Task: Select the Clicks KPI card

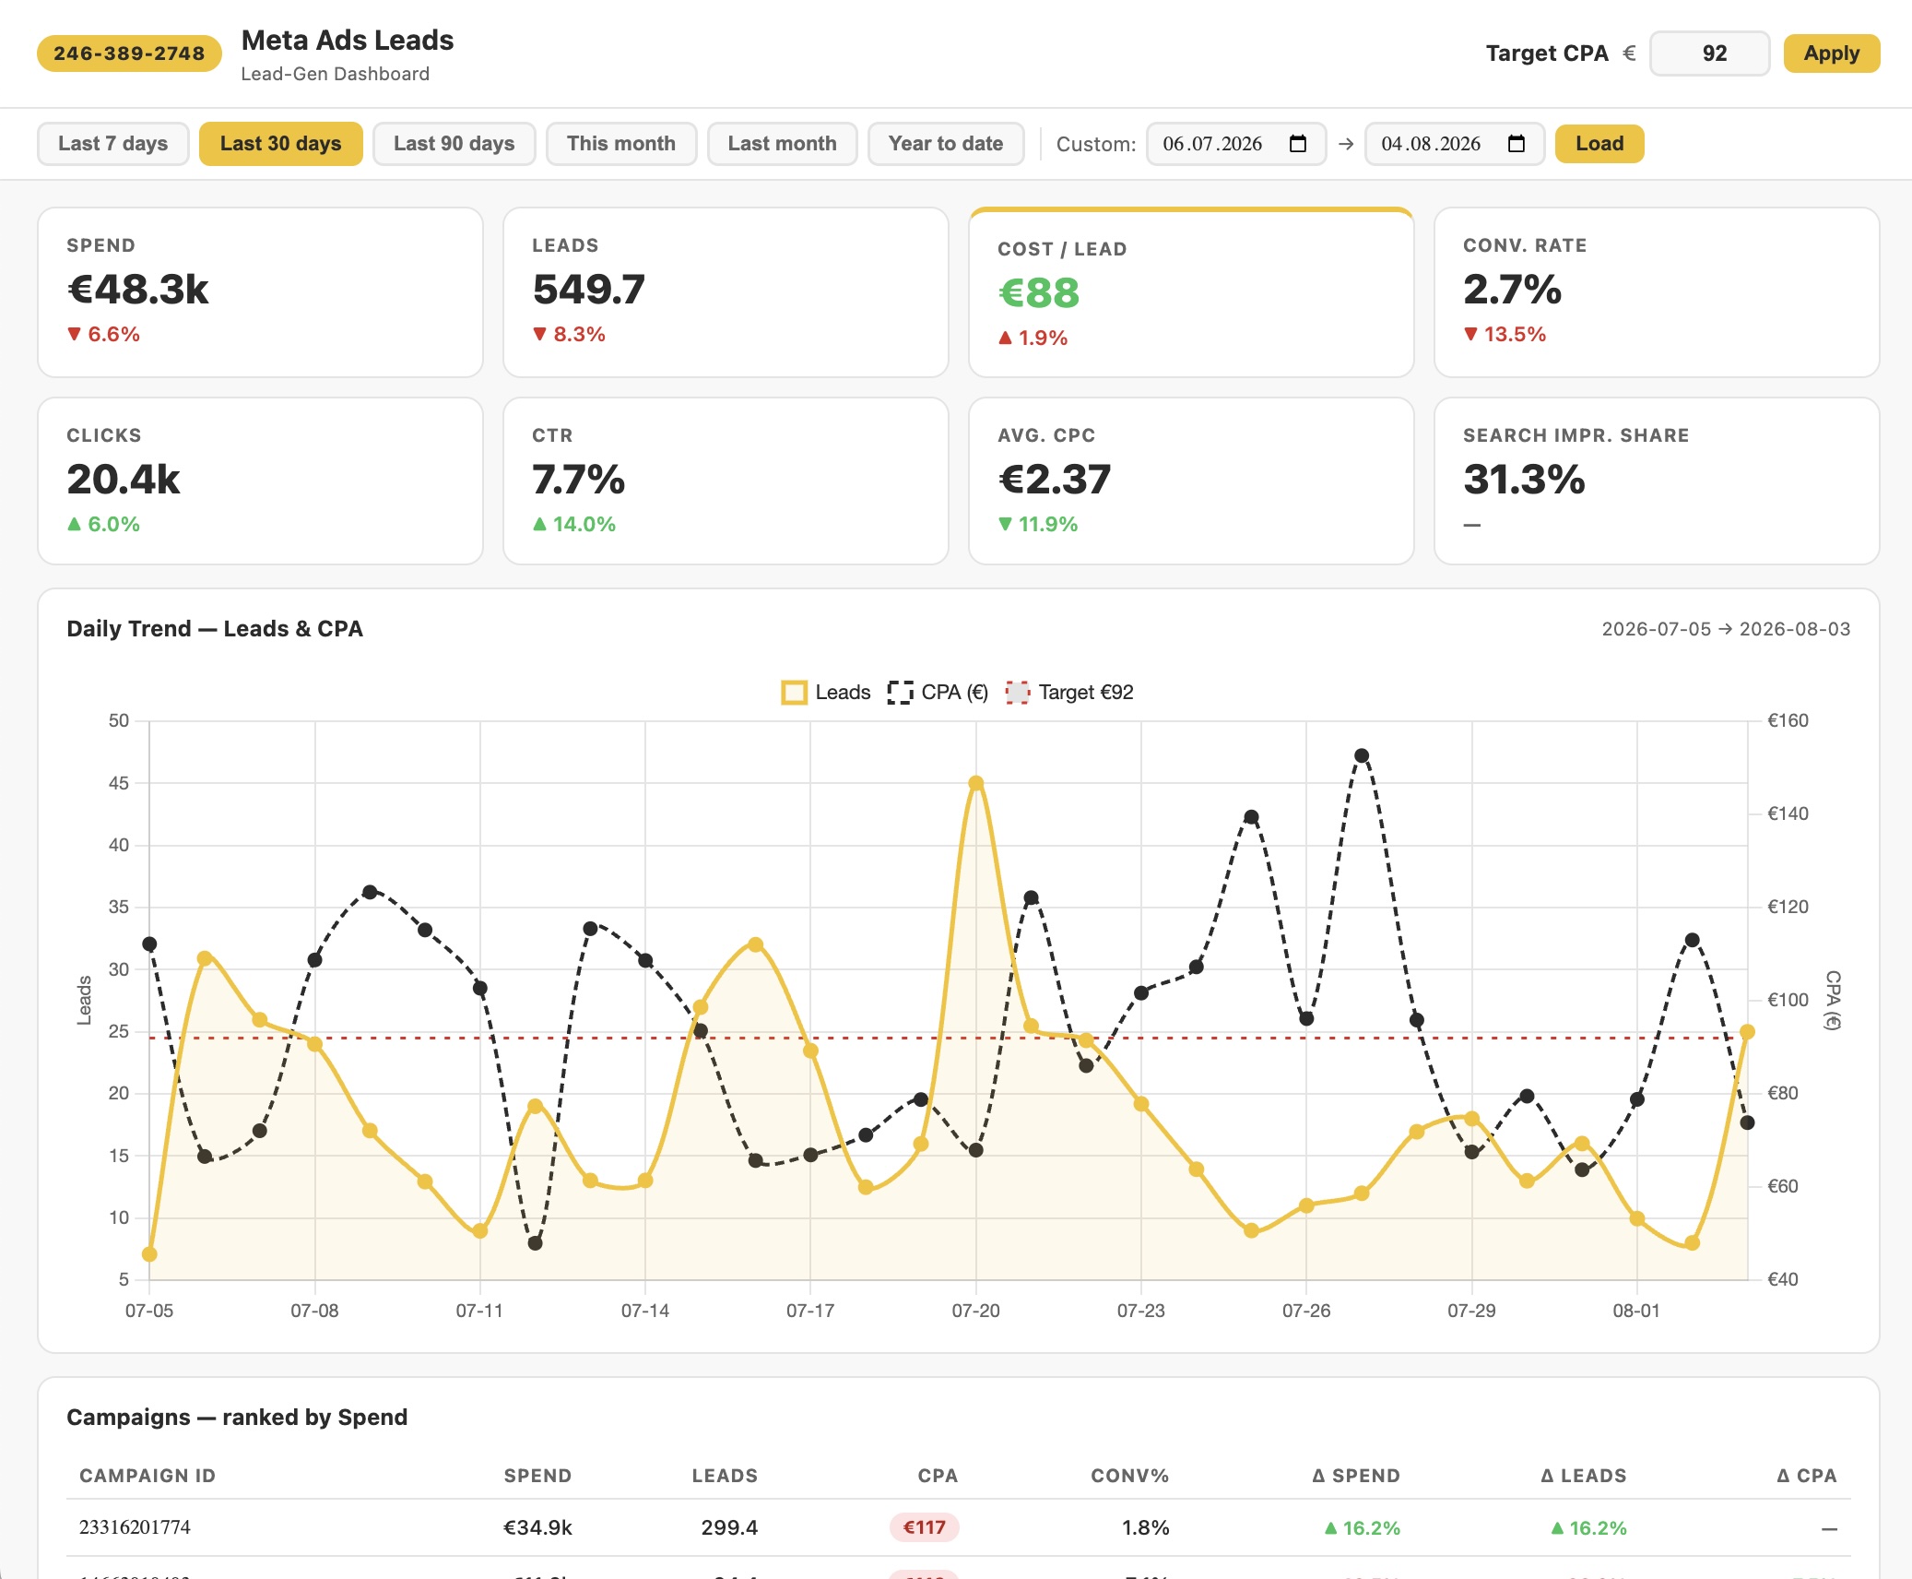Action: [x=261, y=481]
